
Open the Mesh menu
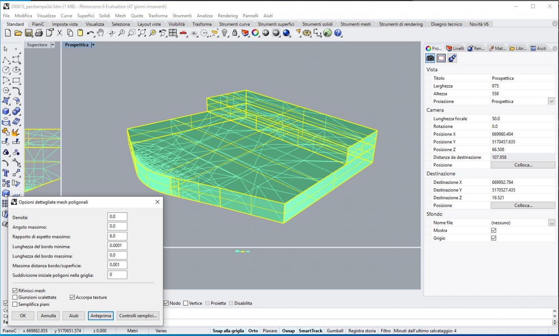120,16
